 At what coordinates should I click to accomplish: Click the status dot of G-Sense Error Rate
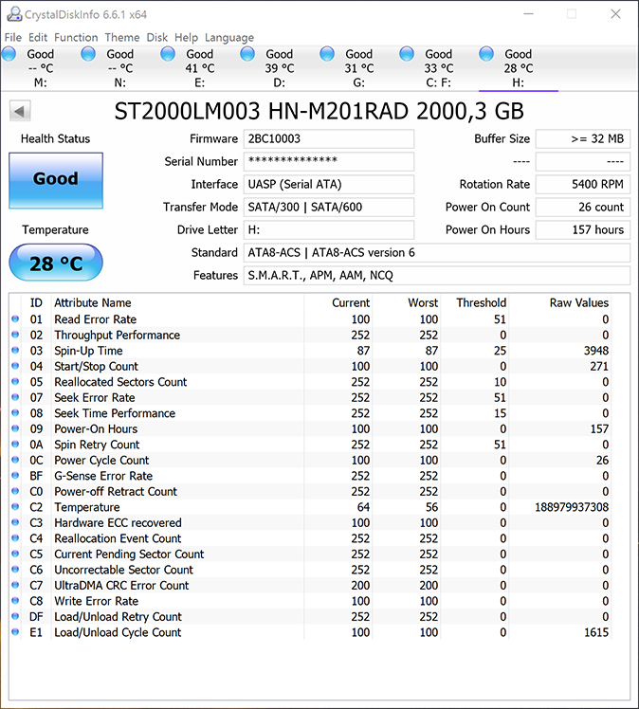point(15,476)
